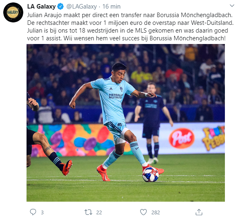The width and height of the screenshot is (240, 220).
Task: Open the attached match photo
Action: (x=126, y=123)
